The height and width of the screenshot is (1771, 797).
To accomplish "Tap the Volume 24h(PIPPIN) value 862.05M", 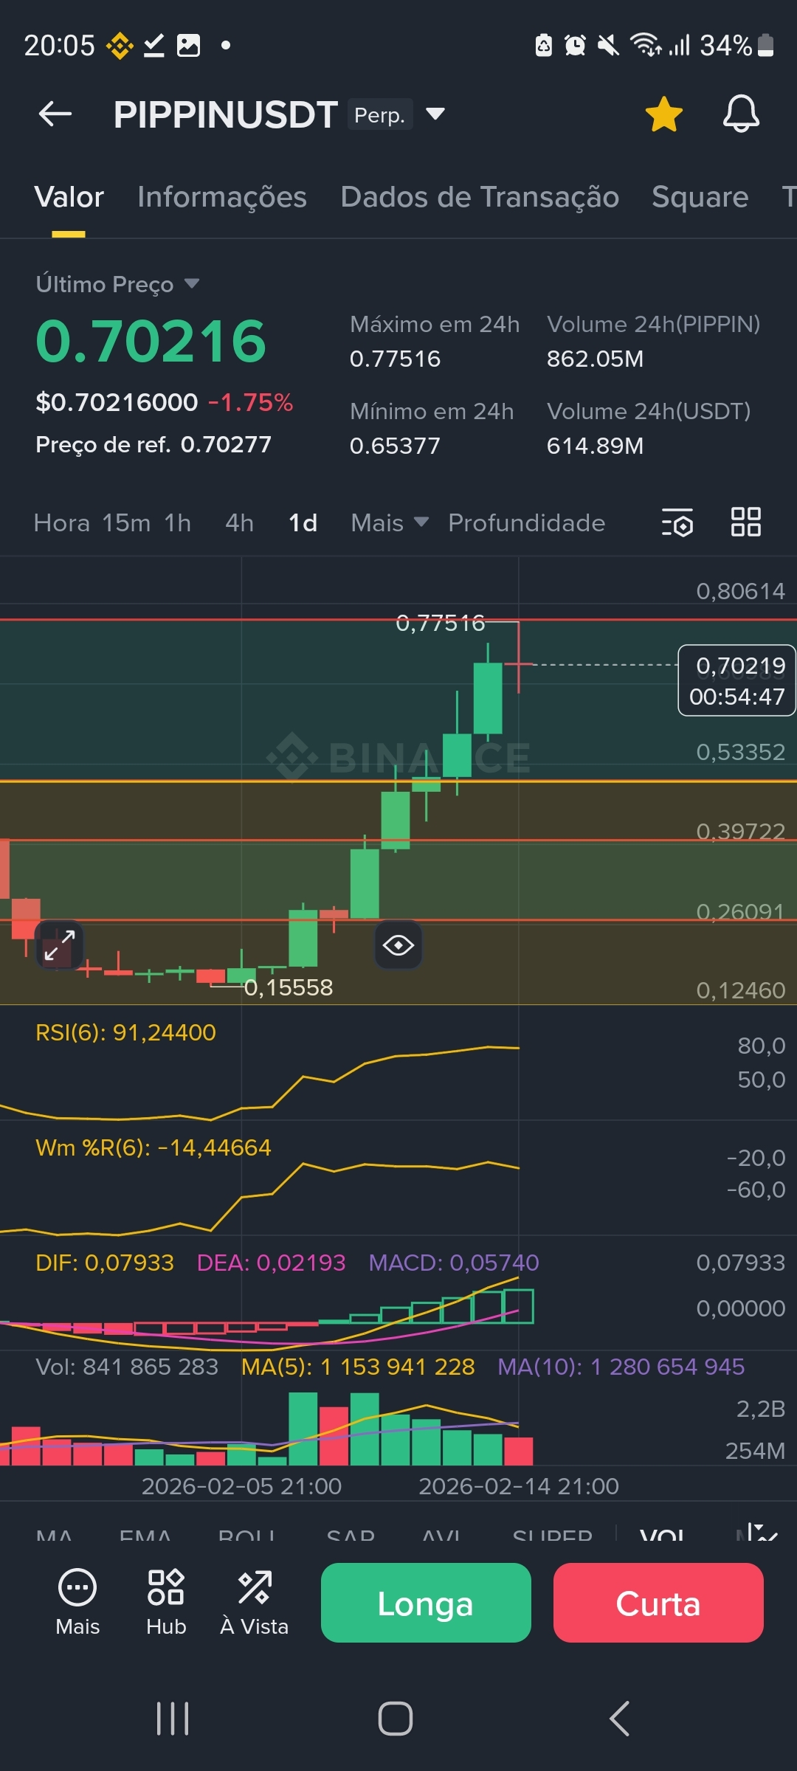I will tap(595, 359).
